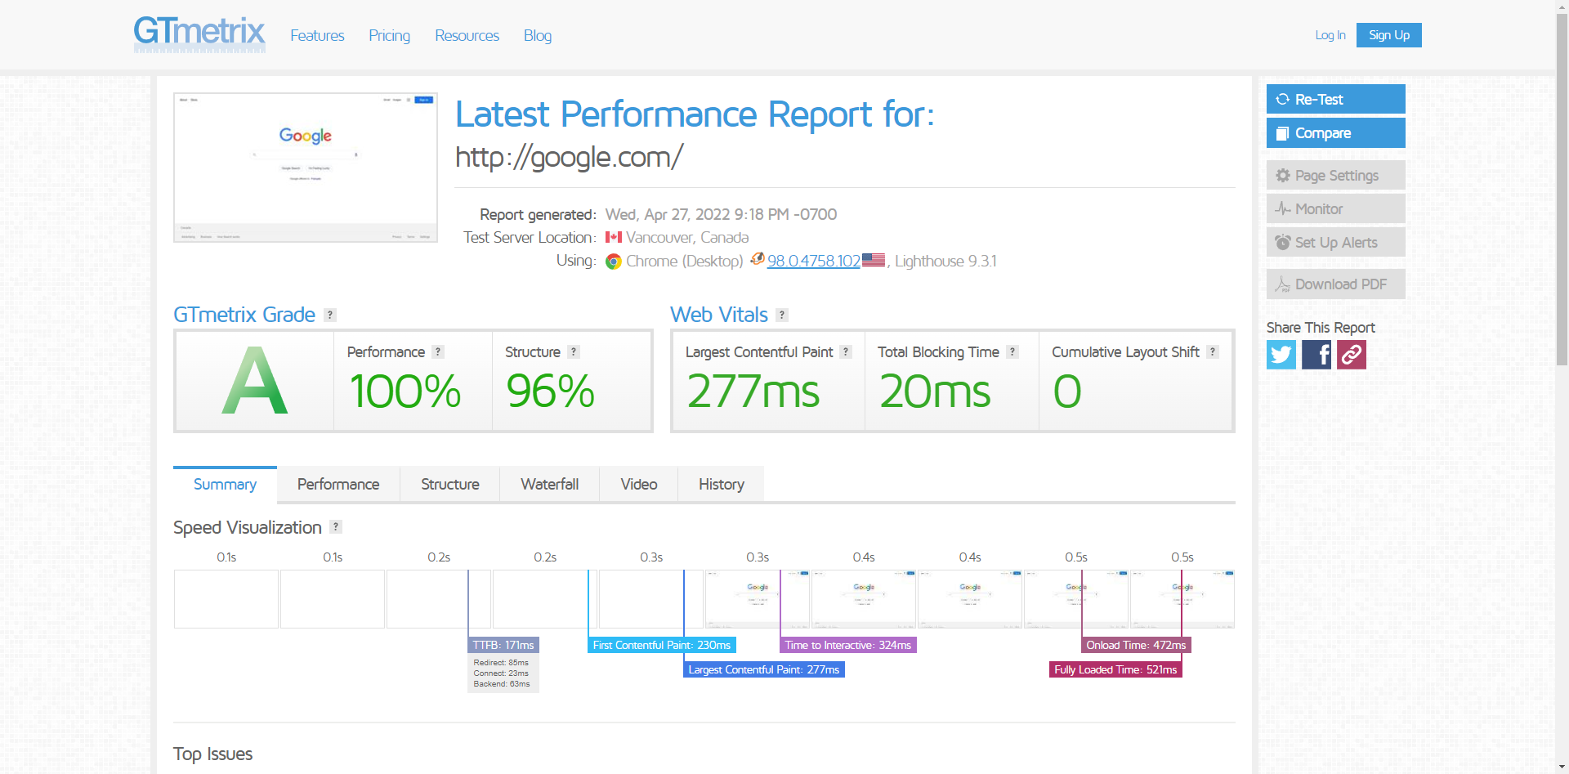Open the Video tab
This screenshot has width=1569, height=774.
(x=639, y=484)
